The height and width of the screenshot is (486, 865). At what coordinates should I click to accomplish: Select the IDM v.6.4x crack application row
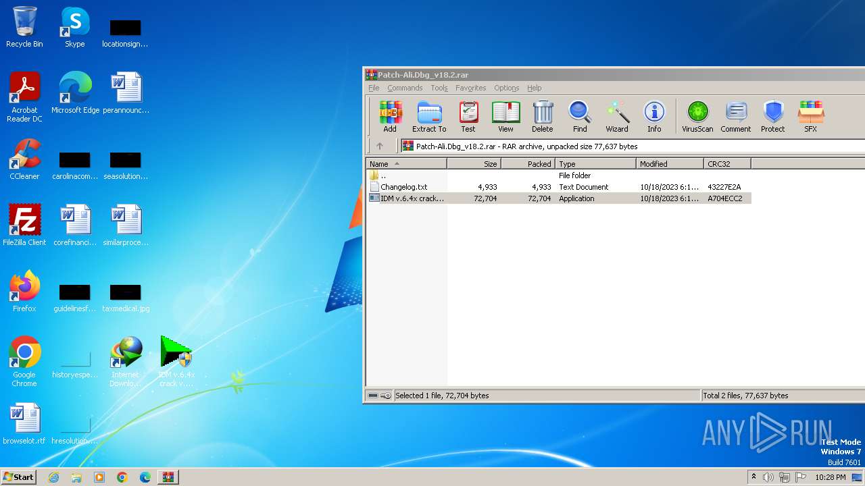[x=558, y=198]
